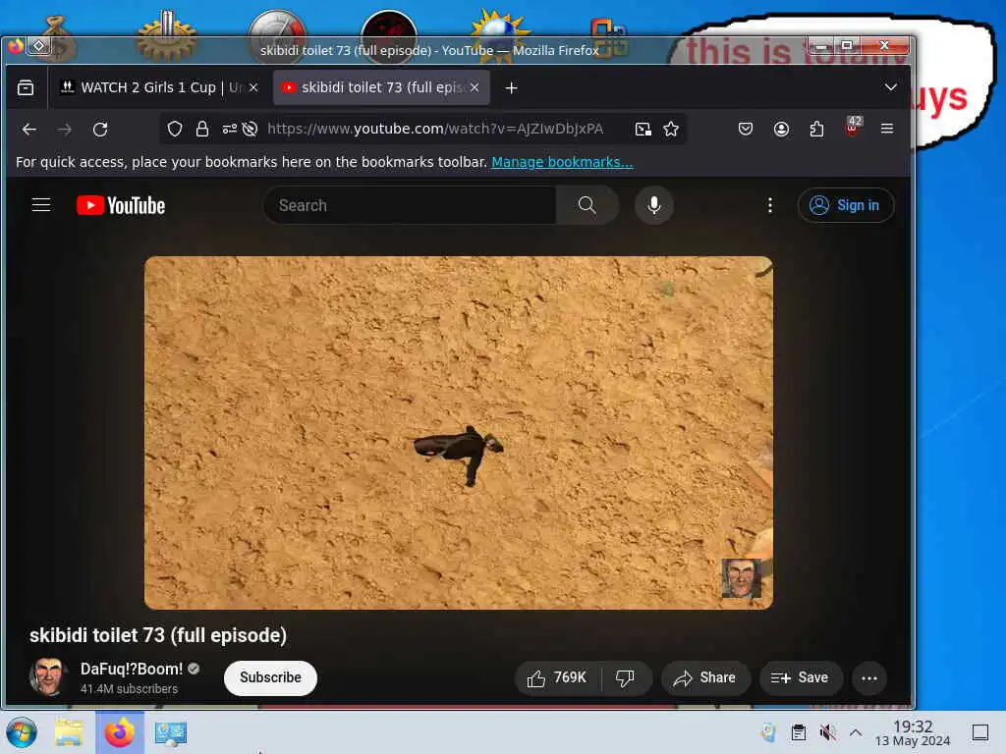Image resolution: width=1006 pixels, height=754 pixels.
Task: Click show desktop button in taskbar
Action: (980, 732)
